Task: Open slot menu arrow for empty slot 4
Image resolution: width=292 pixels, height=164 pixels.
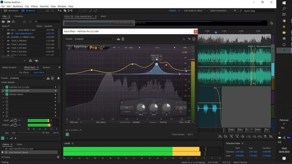Action: click(56, 98)
